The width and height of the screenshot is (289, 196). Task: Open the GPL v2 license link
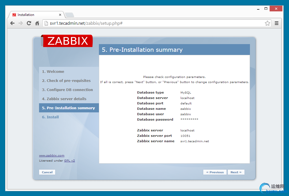click(x=69, y=160)
